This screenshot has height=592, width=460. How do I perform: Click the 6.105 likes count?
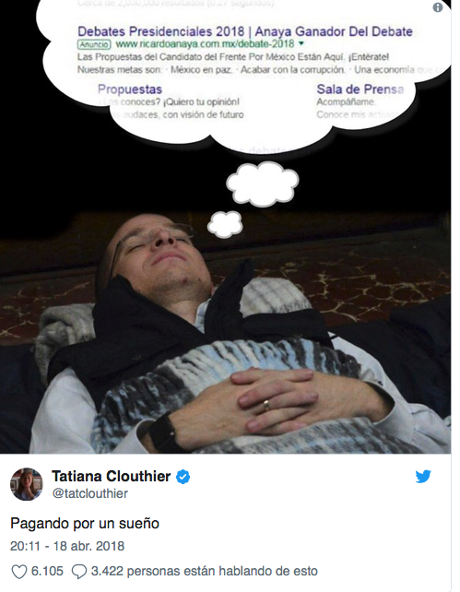click(x=47, y=571)
